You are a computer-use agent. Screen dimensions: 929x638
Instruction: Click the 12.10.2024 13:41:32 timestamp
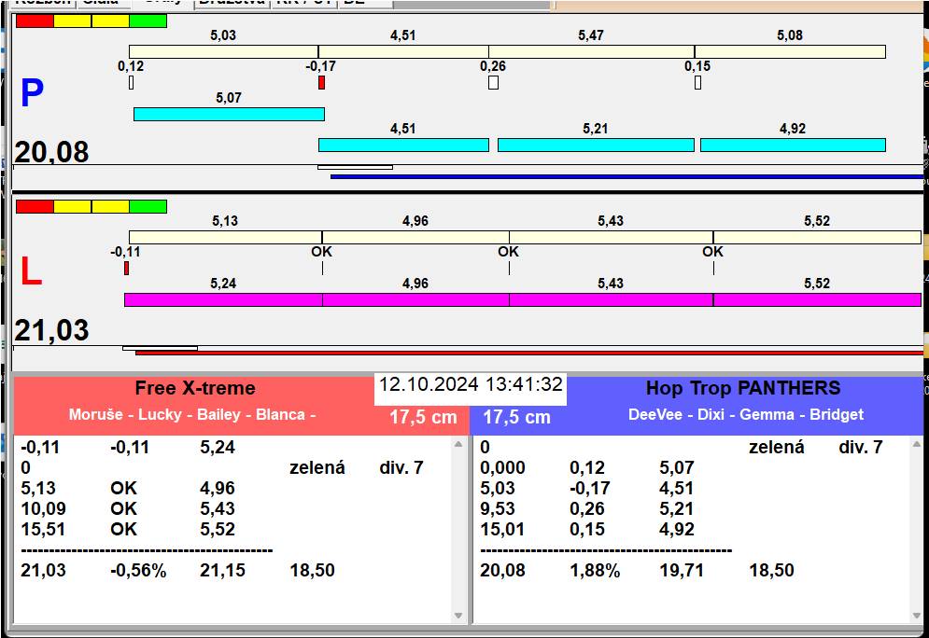[x=471, y=384]
